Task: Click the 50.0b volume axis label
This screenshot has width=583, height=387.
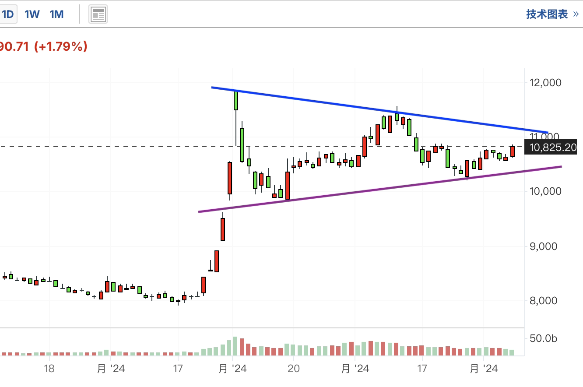Action: coord(544,338)
